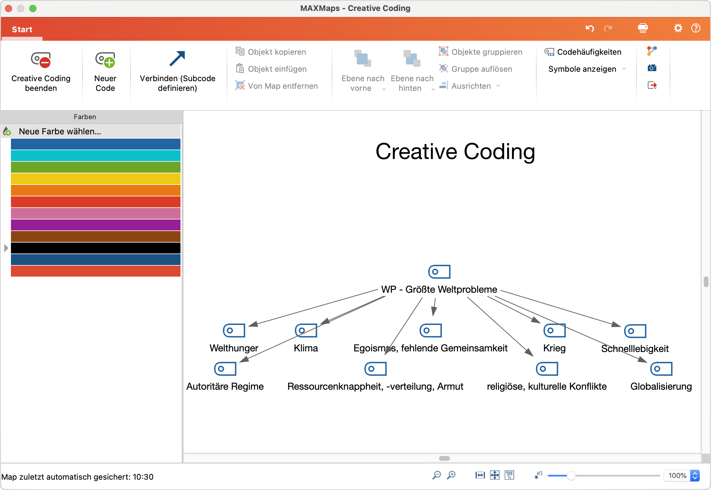This screenshot has height=490, width=711.
Task: Redo the last action
Action: click(608, 28)
